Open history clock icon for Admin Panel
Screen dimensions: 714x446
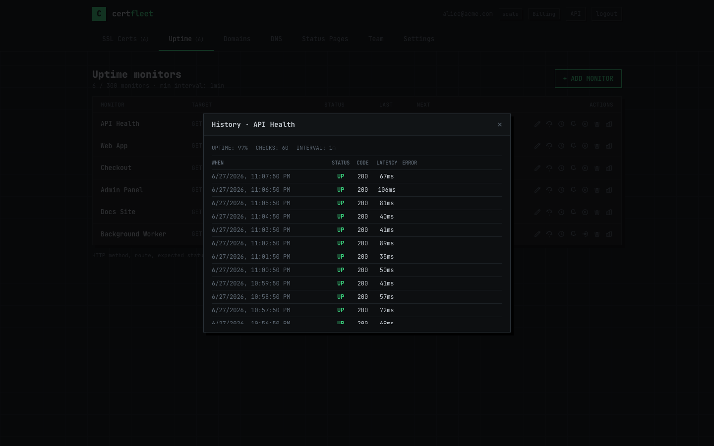[x=561, y=190]
